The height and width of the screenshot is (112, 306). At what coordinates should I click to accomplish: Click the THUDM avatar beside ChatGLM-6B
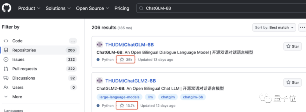[x=99, y=45]
